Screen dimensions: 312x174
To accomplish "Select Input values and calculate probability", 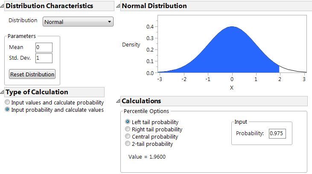I will point(7,103).
